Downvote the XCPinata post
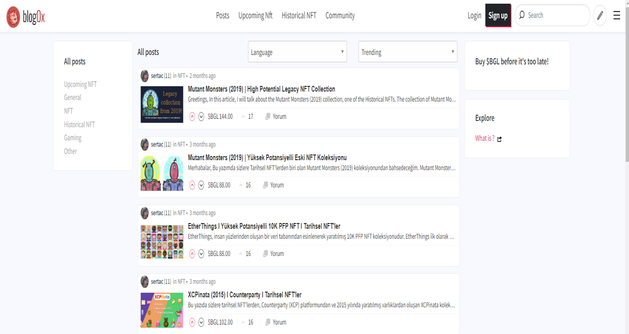The width and height of the screenshot is (629, 334). (201, 322)
